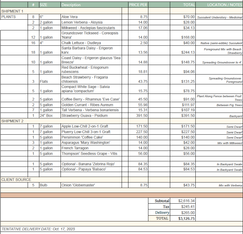
Task: Click the Description column header
Action: pos(71,5)
